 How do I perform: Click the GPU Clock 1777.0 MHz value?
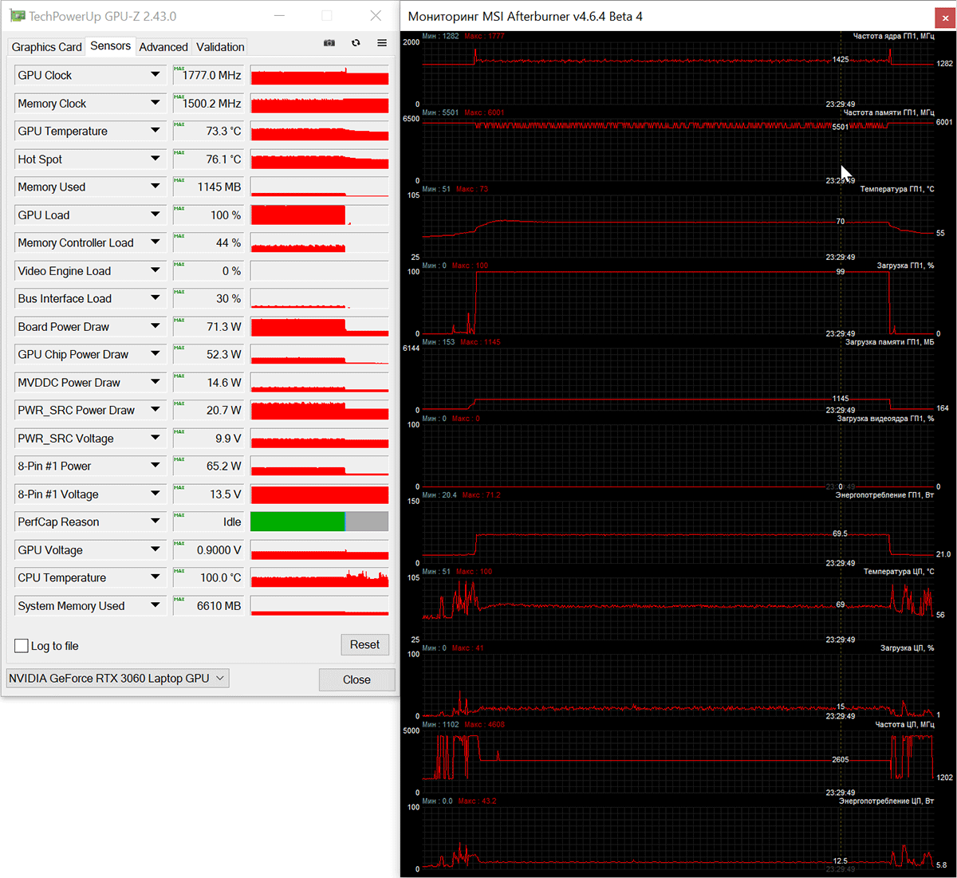[x=211, y=75]
